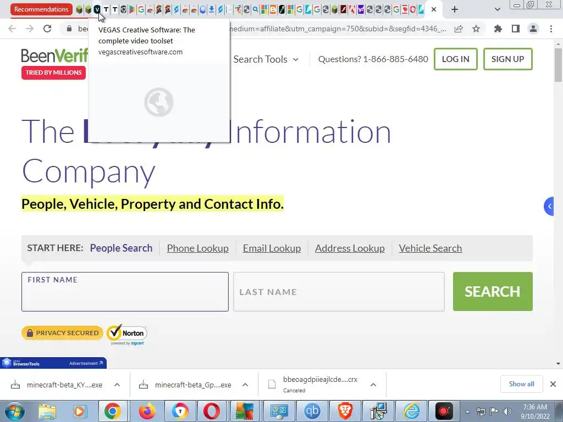Click the LOG IN button
The image size is (563, 422).
(x=456, y=59)
